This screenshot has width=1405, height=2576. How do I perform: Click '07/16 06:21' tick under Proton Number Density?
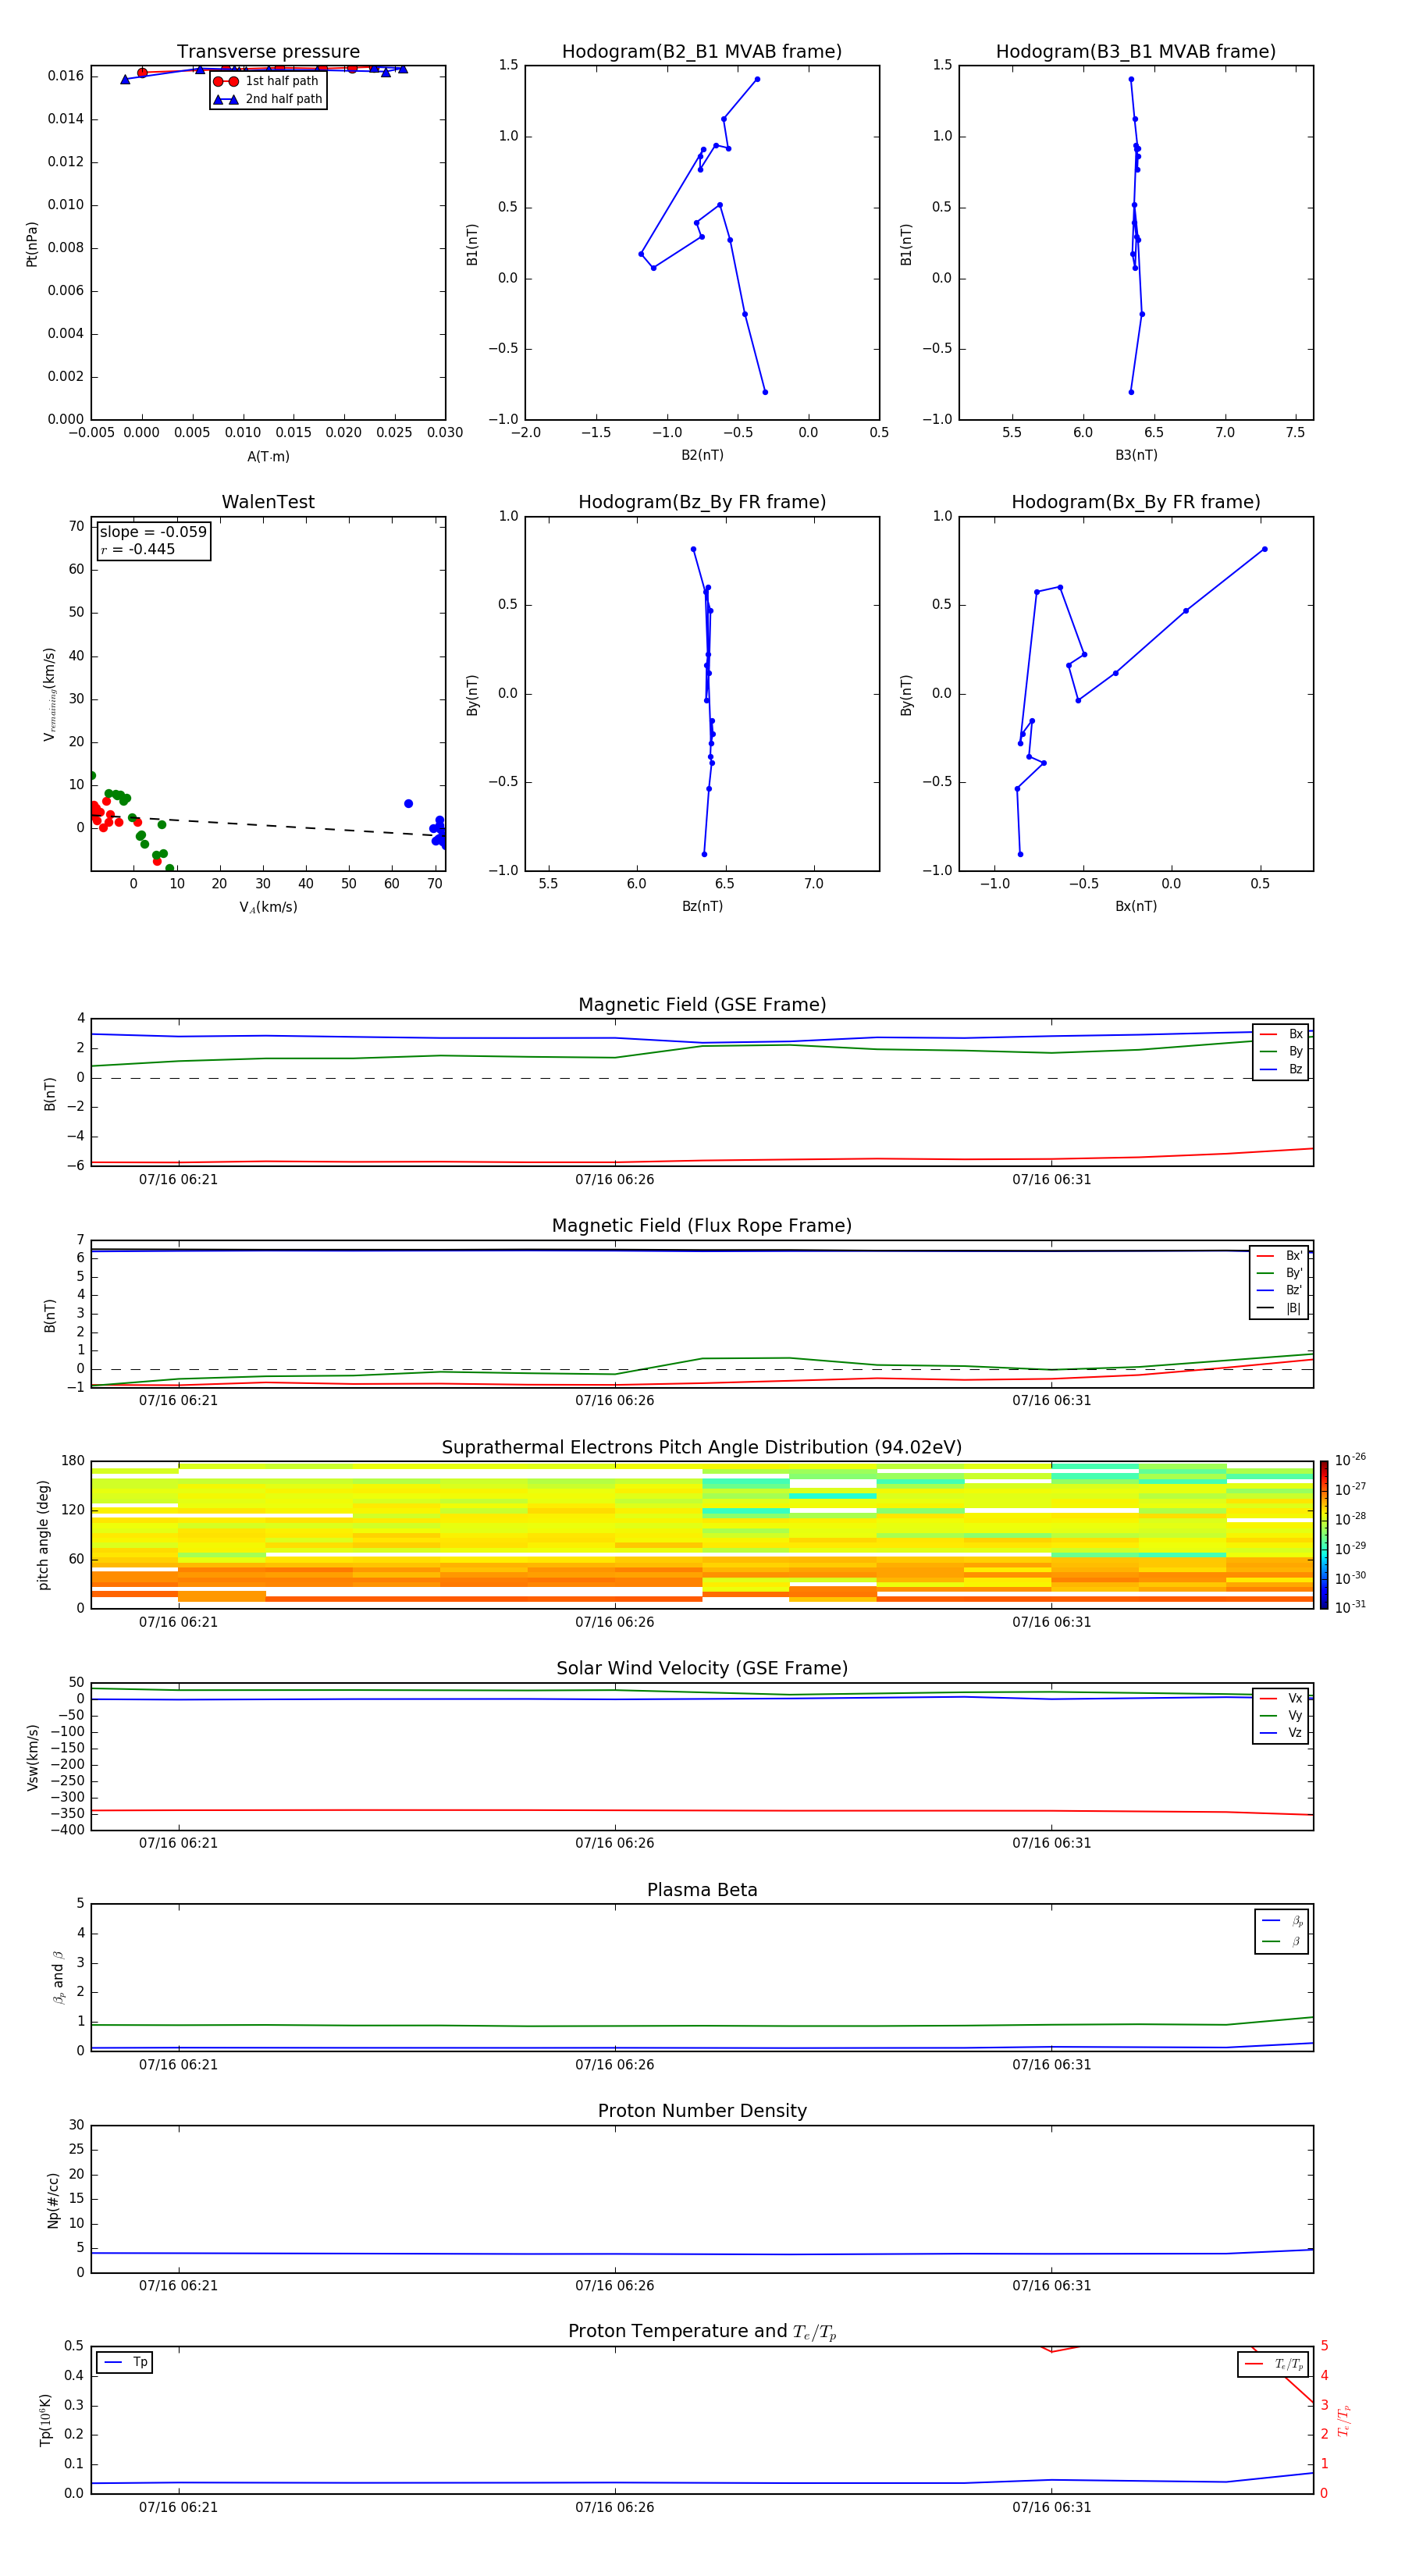click(178, 2286)
